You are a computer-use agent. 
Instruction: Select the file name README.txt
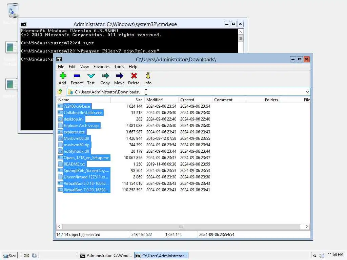tap(74, 164)
